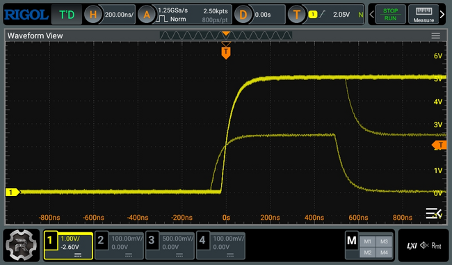Toggle math channel M4
The image size is (452, 265).
[x=384, y=252]
